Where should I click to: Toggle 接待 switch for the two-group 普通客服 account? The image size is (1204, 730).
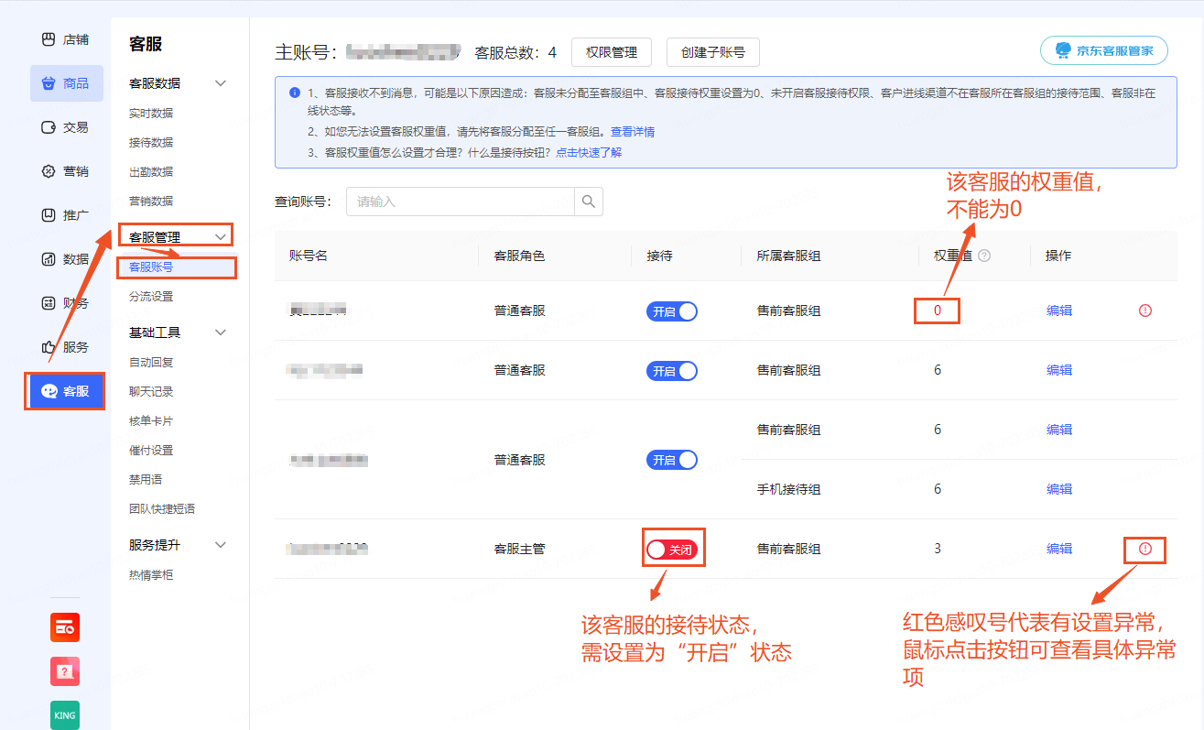pos(672,460)
